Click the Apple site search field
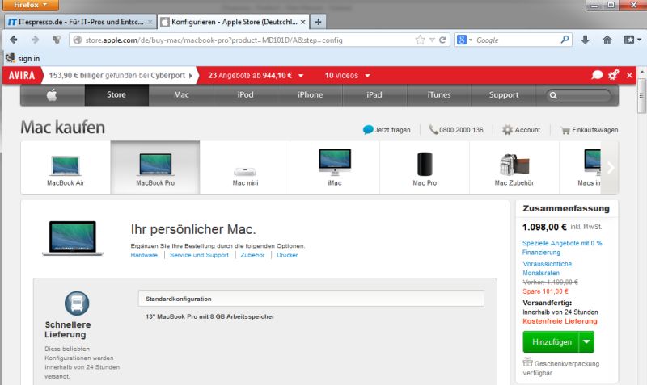 [x=578, y=95]
